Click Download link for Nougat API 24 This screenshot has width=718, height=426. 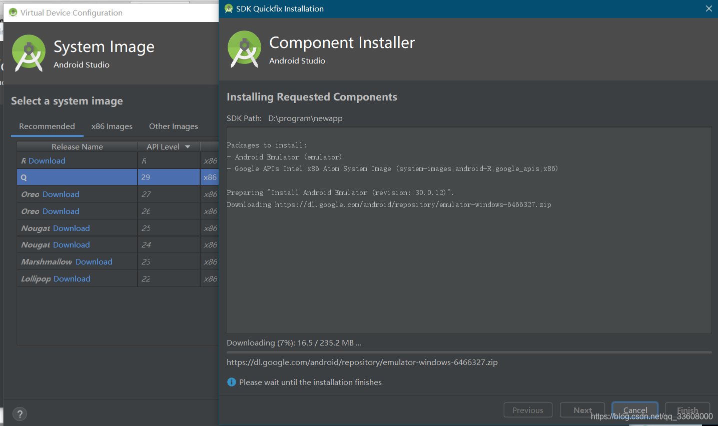[72, 244]
